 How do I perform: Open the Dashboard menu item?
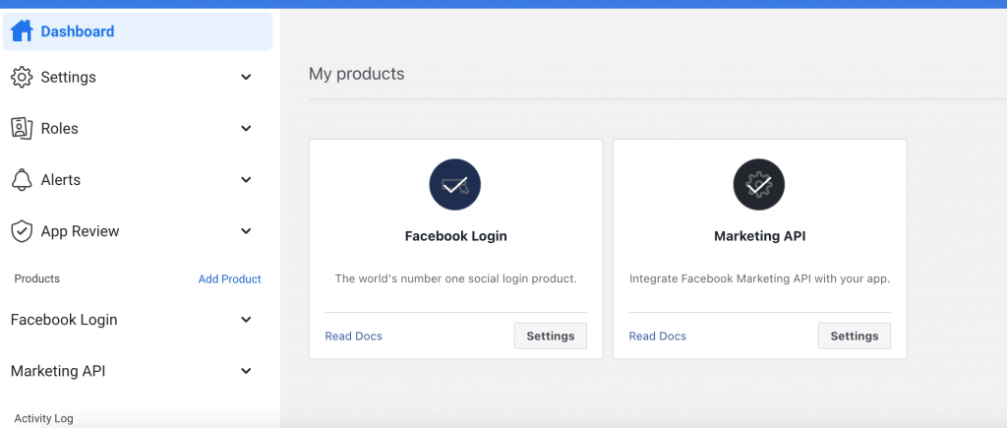coord(78,31)
